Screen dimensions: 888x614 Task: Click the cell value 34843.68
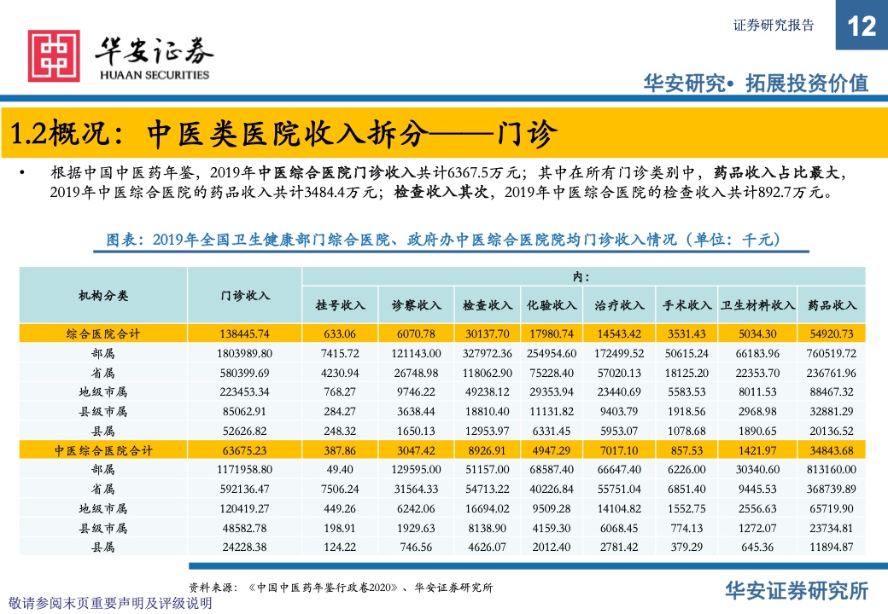pyautogui.click(x=832, y=450)
